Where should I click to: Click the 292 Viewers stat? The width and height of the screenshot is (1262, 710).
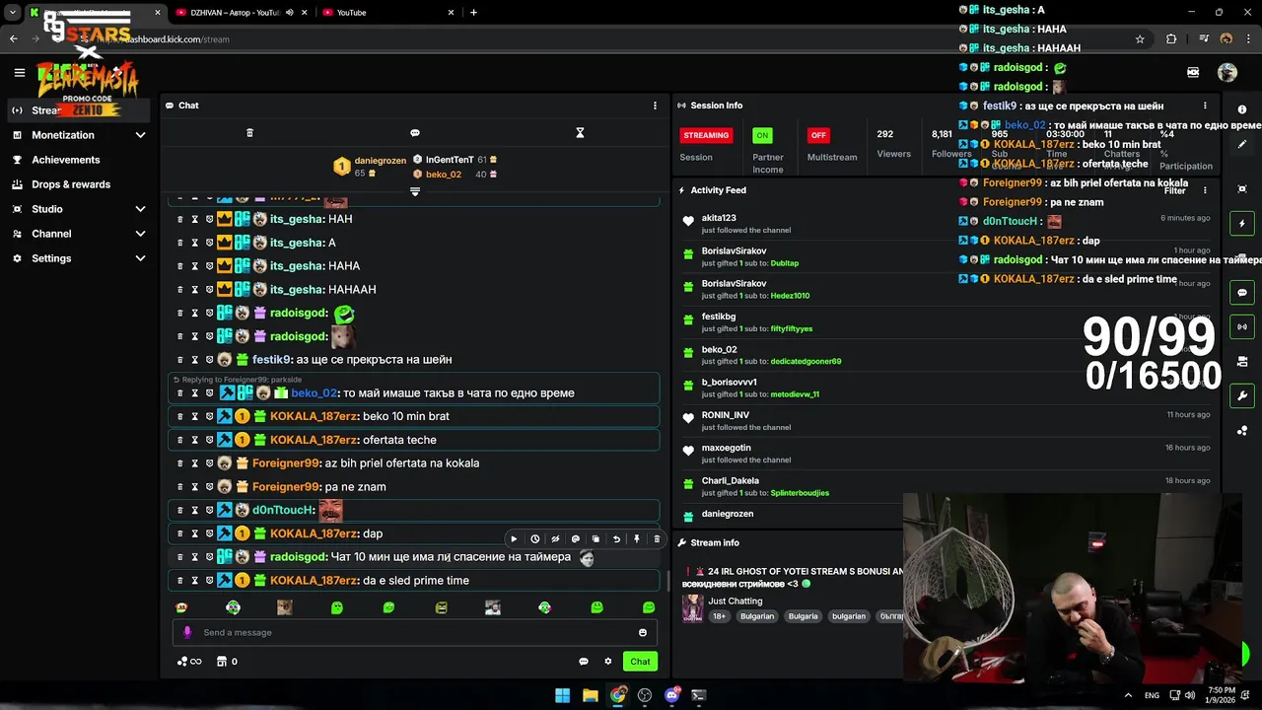[x=893, y=144]
